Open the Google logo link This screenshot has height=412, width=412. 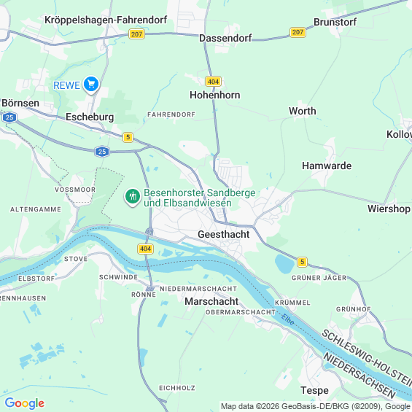click(x=25, y=403)
